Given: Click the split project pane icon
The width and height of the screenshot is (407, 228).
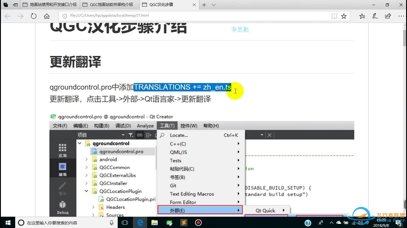Looking at the screenshot, I should click(x=148, y=135).
